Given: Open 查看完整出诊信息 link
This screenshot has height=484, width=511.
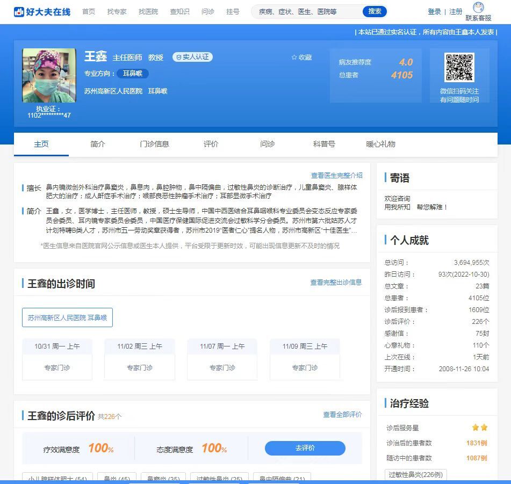Looking at the screenshot, I should point(336,283).
